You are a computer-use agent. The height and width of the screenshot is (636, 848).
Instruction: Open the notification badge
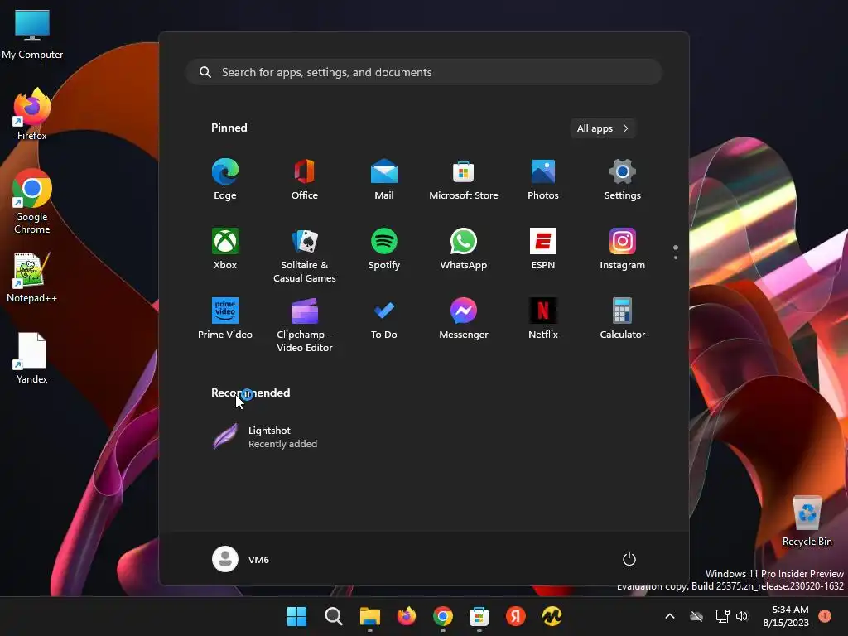[825, 616]
